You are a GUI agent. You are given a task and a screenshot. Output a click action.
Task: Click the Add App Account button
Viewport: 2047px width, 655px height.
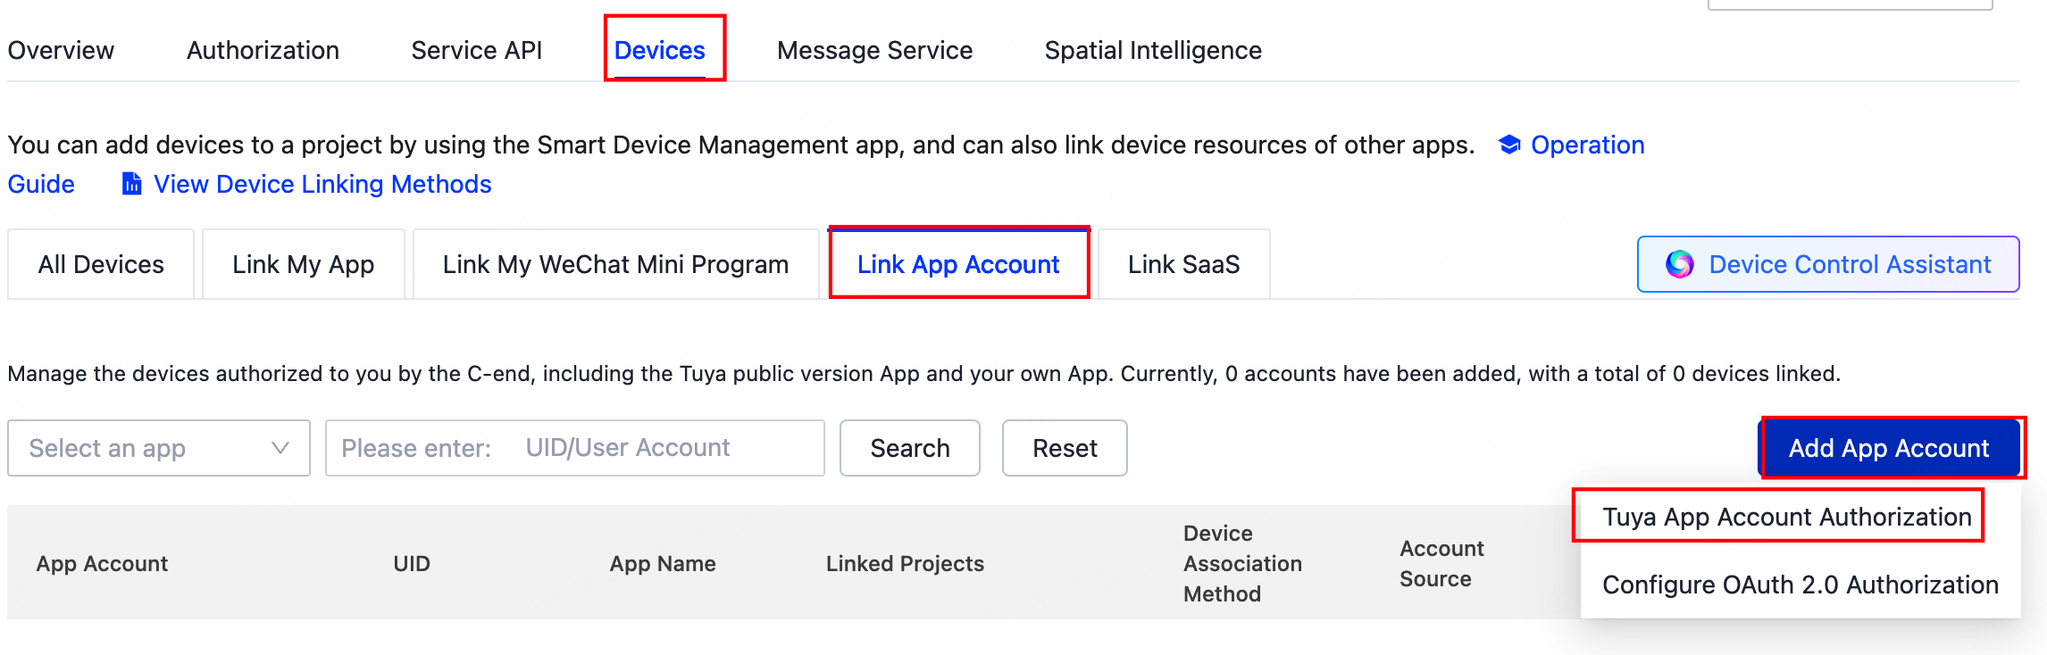pyautogui.click(x=1891, y=448)
